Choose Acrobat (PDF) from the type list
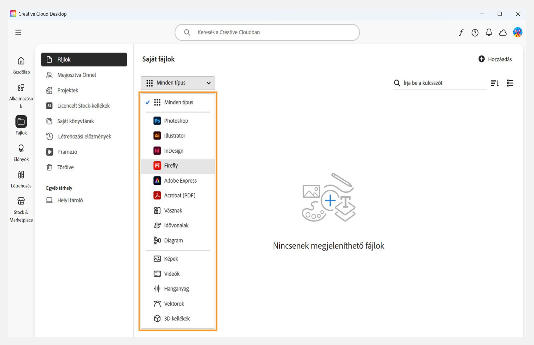 [178, 196]
